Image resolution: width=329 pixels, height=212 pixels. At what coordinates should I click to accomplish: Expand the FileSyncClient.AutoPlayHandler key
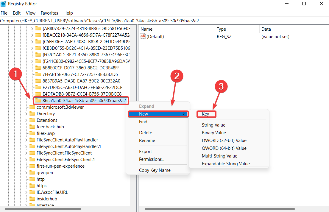pyautogui.click(x=27, y=140)
